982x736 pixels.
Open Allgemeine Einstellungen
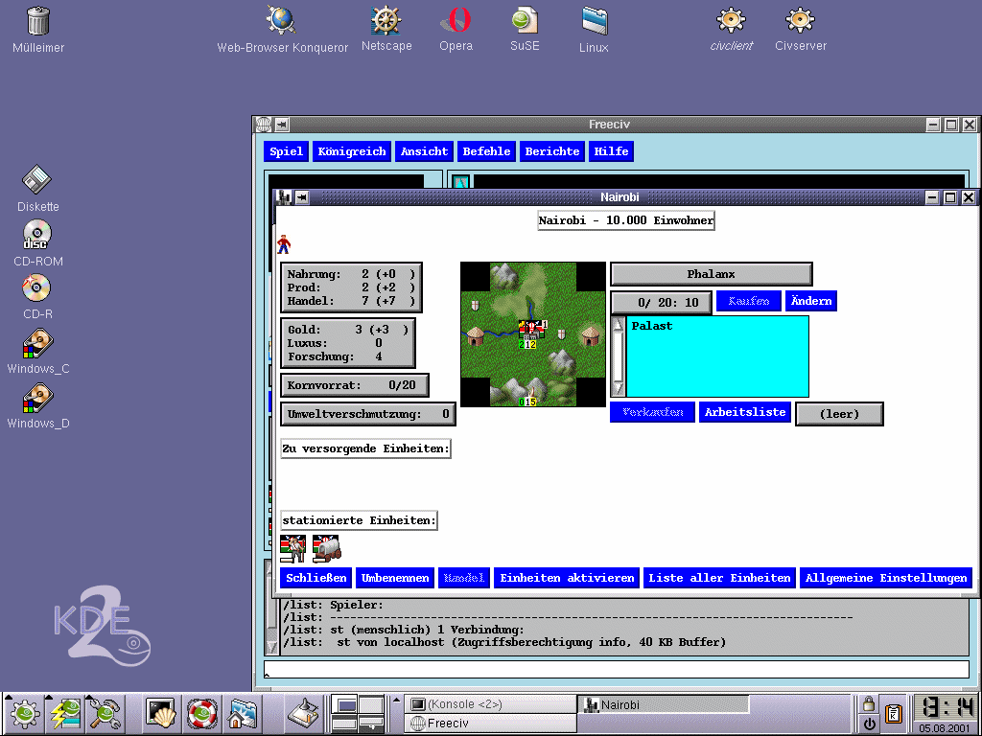[886, 578]
